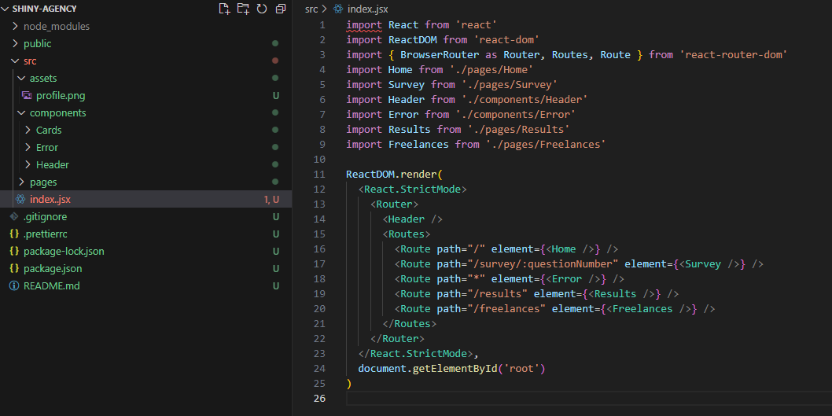Open the package.json file

53,268
